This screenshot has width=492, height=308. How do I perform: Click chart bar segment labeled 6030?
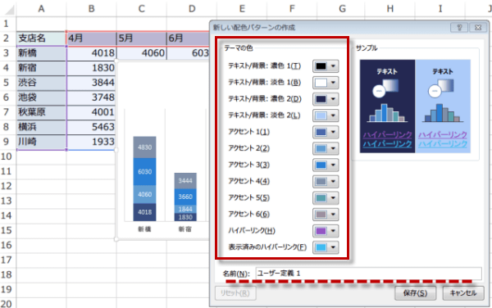(144, 172)
